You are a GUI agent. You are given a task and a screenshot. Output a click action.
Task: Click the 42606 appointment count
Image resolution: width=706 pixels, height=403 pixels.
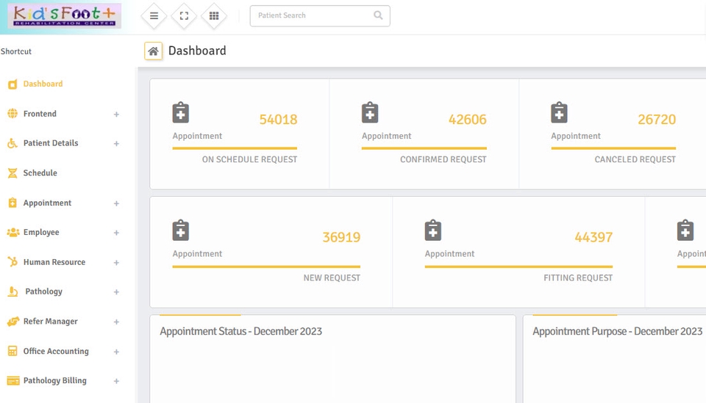click(x=468, y=120)
